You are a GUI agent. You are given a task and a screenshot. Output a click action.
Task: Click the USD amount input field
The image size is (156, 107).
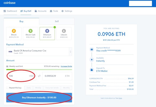(21, 76)
